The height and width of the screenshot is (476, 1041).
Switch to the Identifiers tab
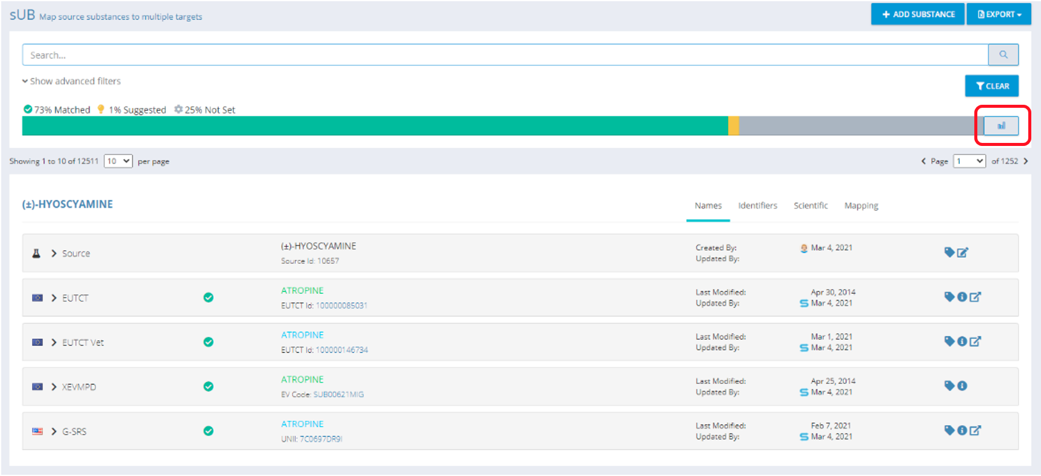[757, 206]
